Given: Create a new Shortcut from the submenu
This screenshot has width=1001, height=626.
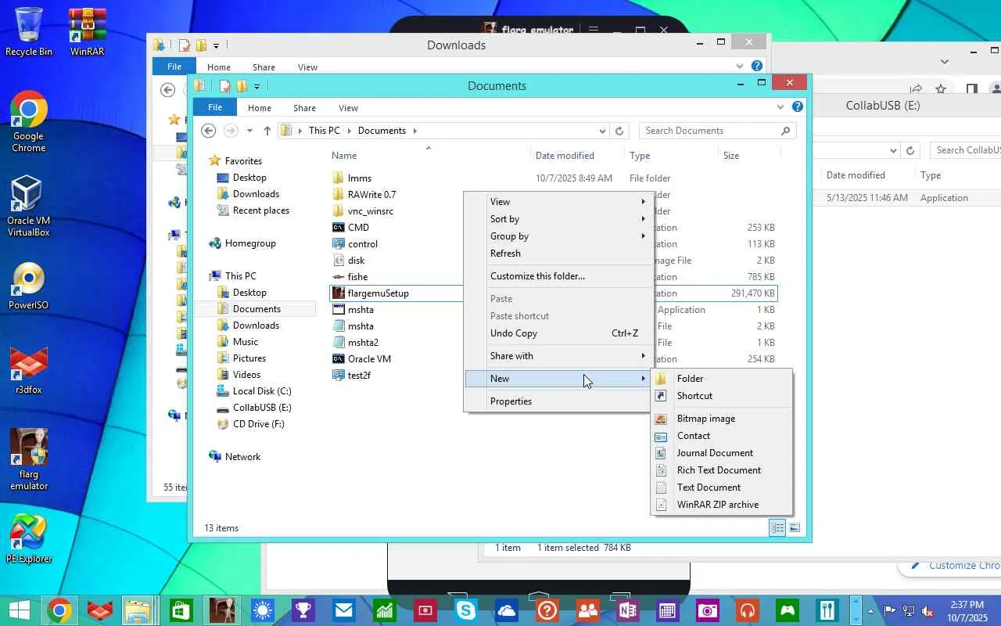Looking at the screenshot, I should [722, 396].
